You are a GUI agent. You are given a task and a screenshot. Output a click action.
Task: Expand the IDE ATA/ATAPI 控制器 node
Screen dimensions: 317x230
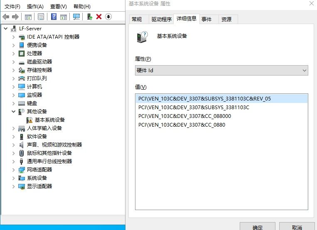pos(13,37)
